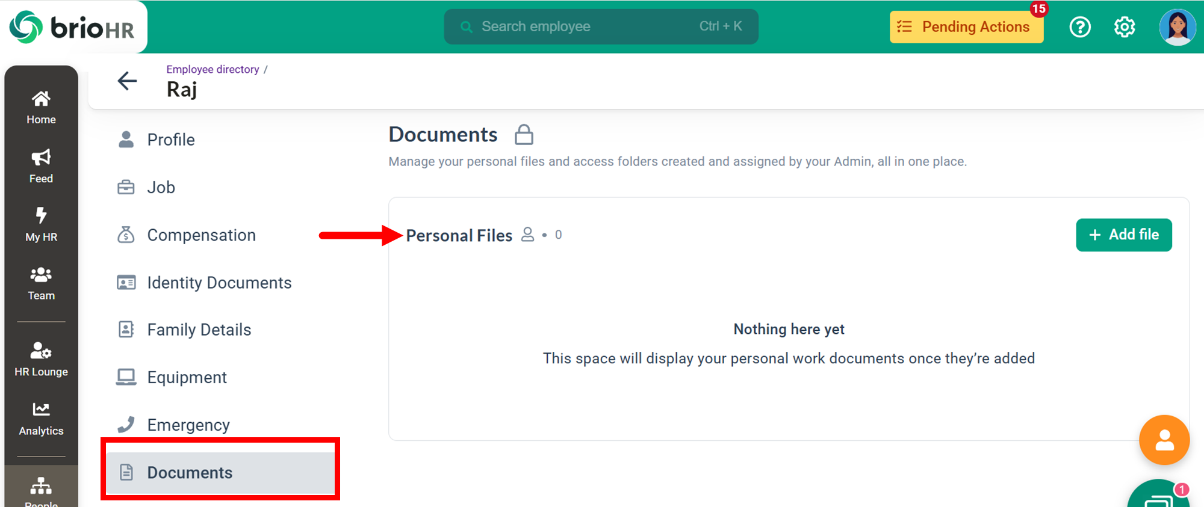Viewport: 1204px width, 507px height.
Task: Open Identity Documents section
Action: click(219, 283)
